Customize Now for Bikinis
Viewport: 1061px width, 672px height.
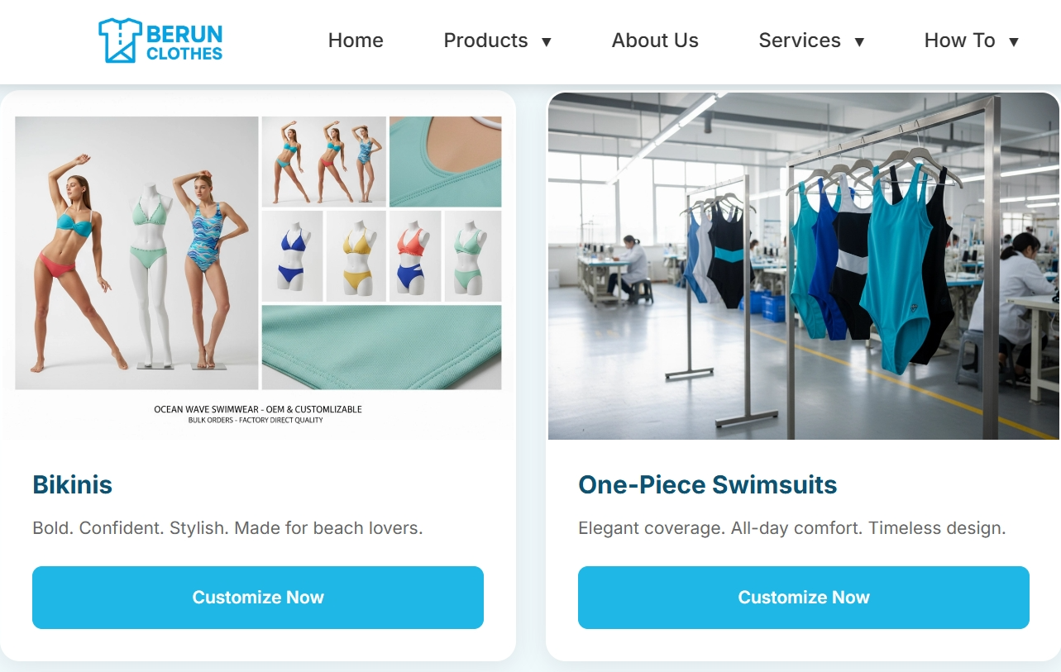click(x=258, y=598)
